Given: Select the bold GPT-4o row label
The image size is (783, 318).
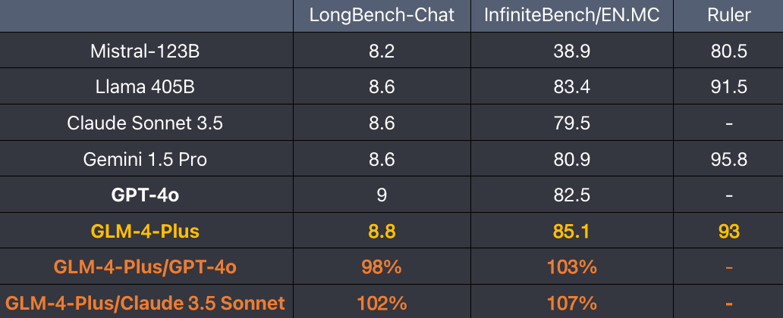Looking at the screenshot, I should click(x=146, y=195).
